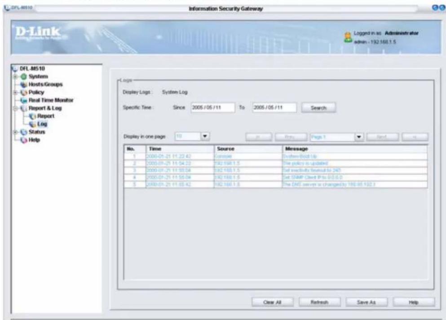Click the Search button
Image resolution: width=446 pixels, height=320 pixels.
point(318,108)
